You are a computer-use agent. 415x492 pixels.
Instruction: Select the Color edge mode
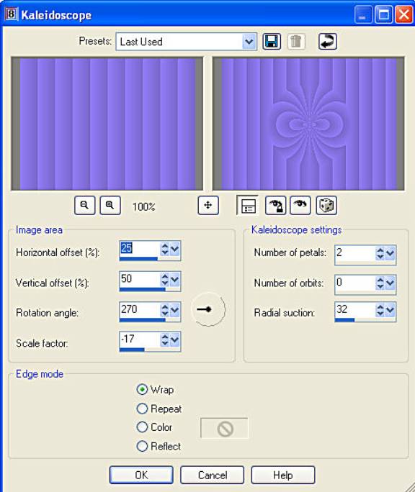click(x=142, y=427)
